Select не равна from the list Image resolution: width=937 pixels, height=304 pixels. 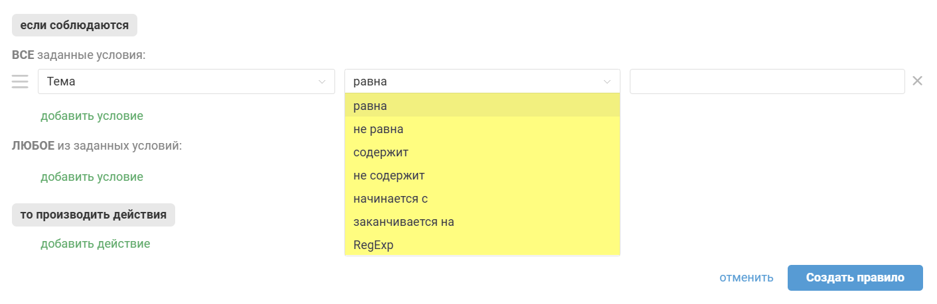(482, 129)
